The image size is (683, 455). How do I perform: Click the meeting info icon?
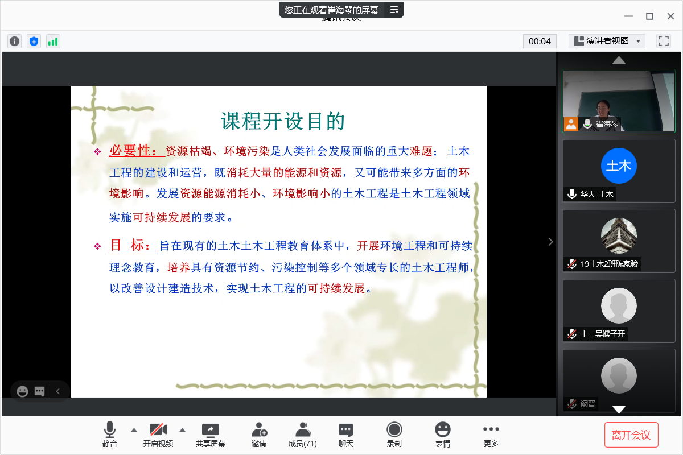click(14, 41)
